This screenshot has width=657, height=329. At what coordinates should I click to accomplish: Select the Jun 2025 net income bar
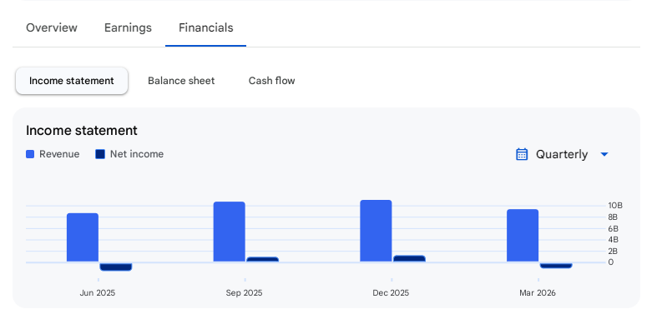coord(116,267)
